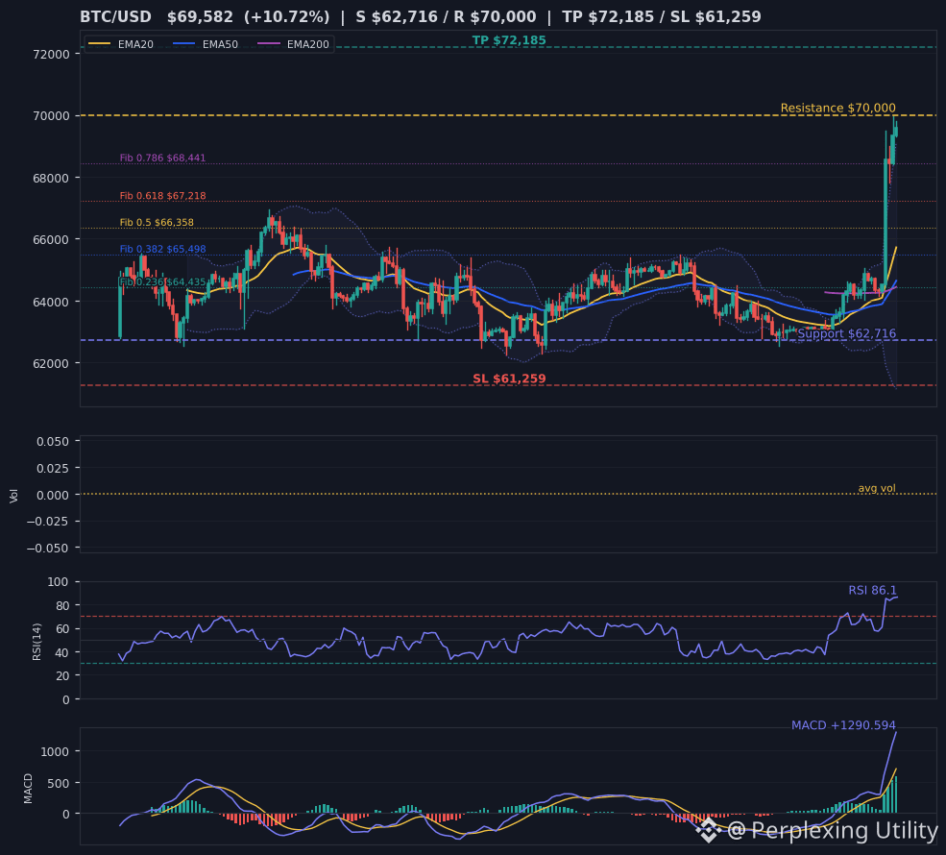The image size is (946, 855).
Task: Click the 62000 price axis tick
Action: (51, 363)
